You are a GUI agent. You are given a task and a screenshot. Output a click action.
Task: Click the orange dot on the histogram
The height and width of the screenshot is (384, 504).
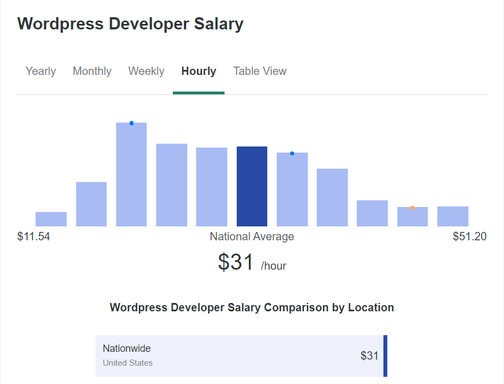(412, 208)
